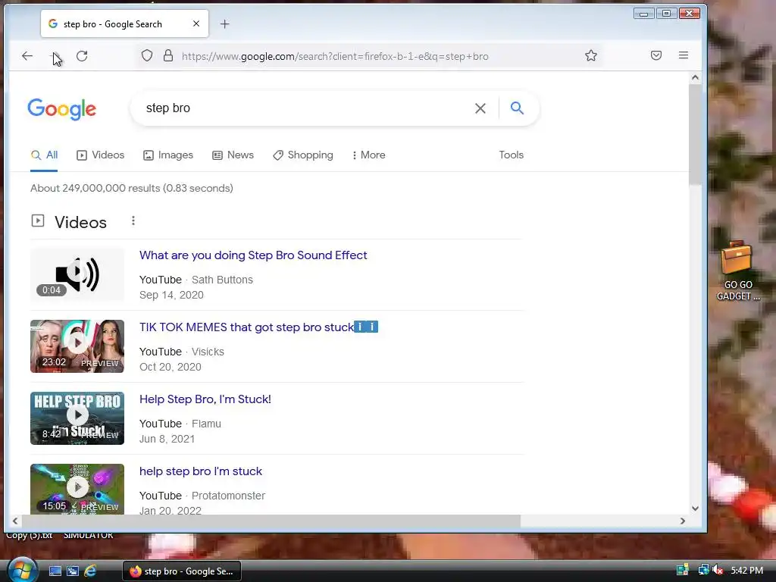Click the address bar URL
Viewport: 776px width, 582px height.
335,56
